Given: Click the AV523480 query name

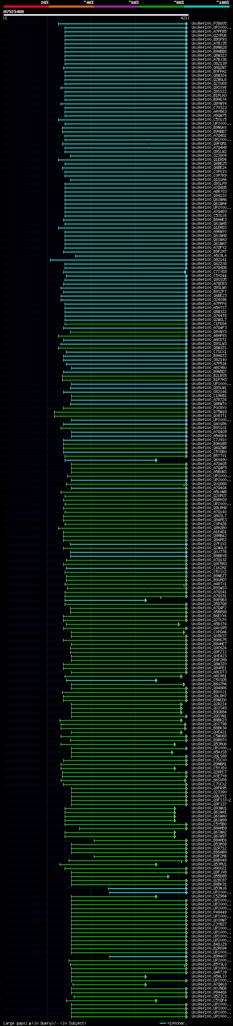Looking at the screenshot, I should [x=13, y=12].
